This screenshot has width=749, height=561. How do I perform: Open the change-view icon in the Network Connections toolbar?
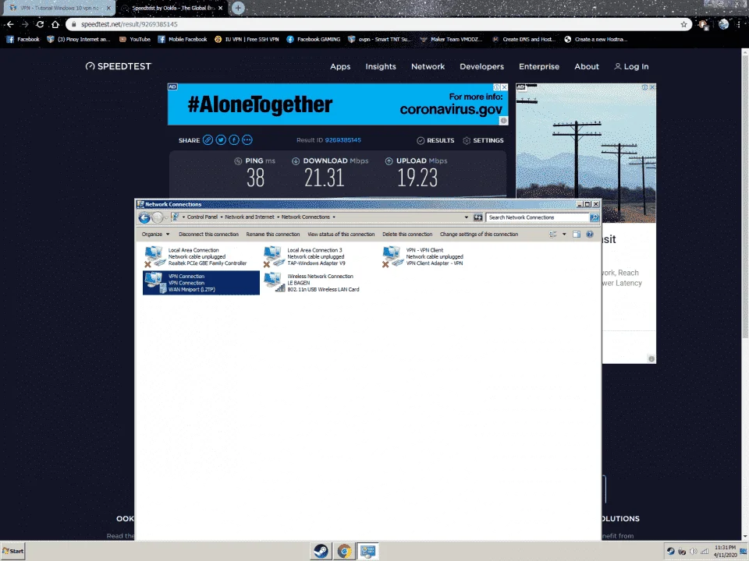(553, 235)
